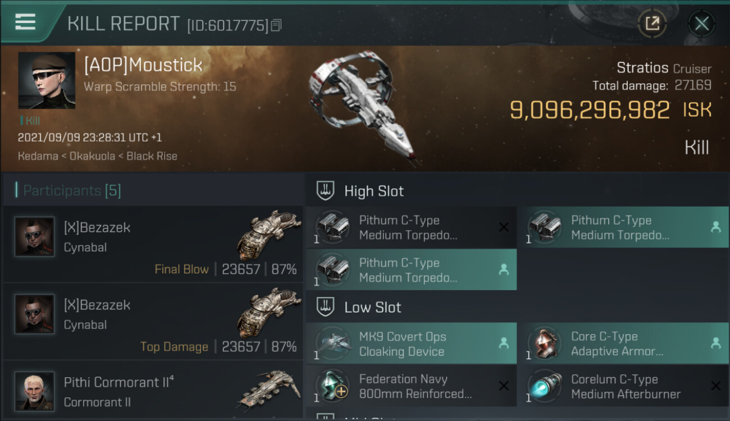Open Moustick's character portrait

[x=47, y=80]
